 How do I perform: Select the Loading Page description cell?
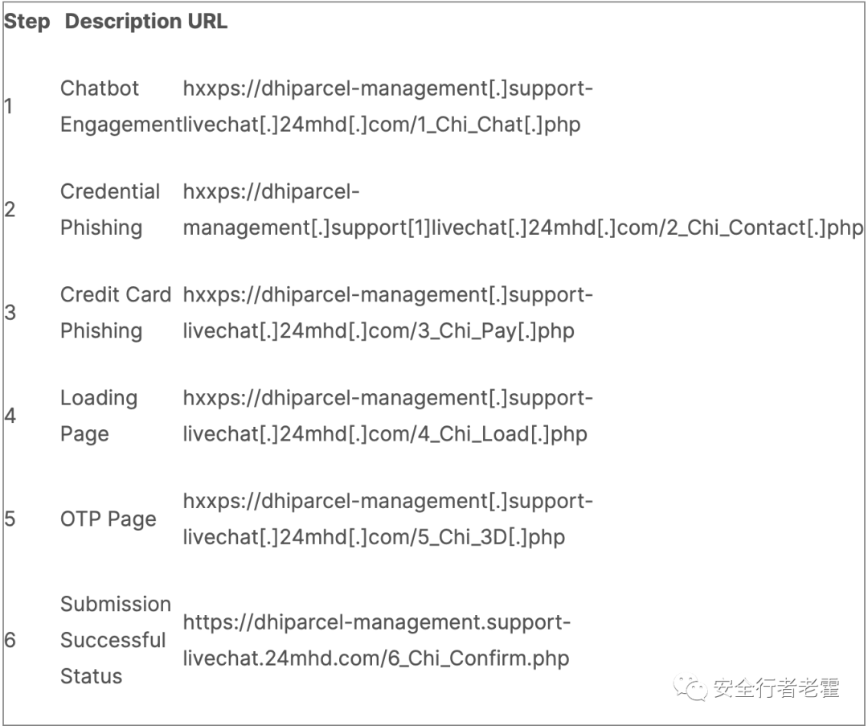99,416
